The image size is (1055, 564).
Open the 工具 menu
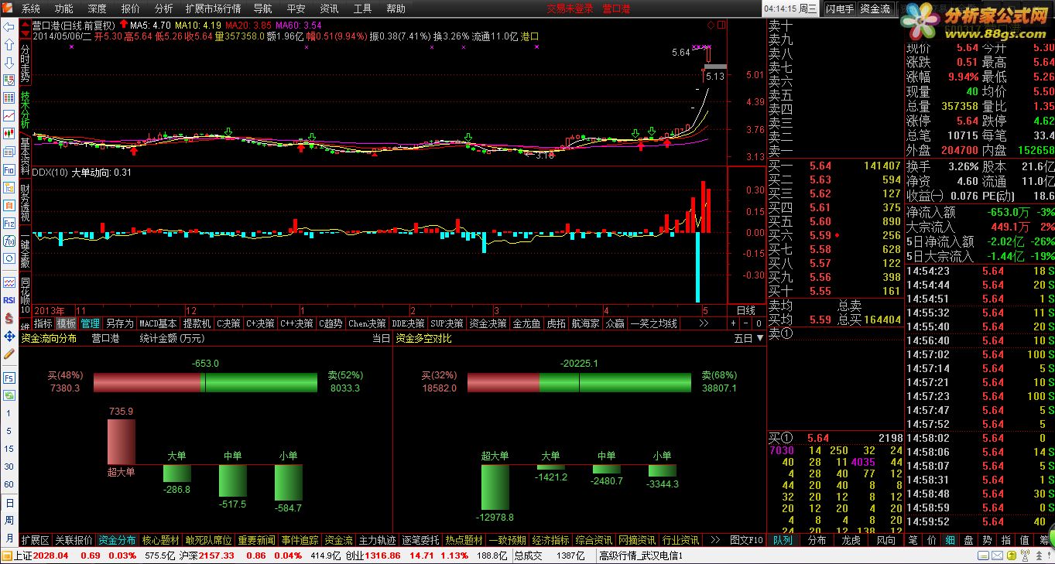coord(362,9)
